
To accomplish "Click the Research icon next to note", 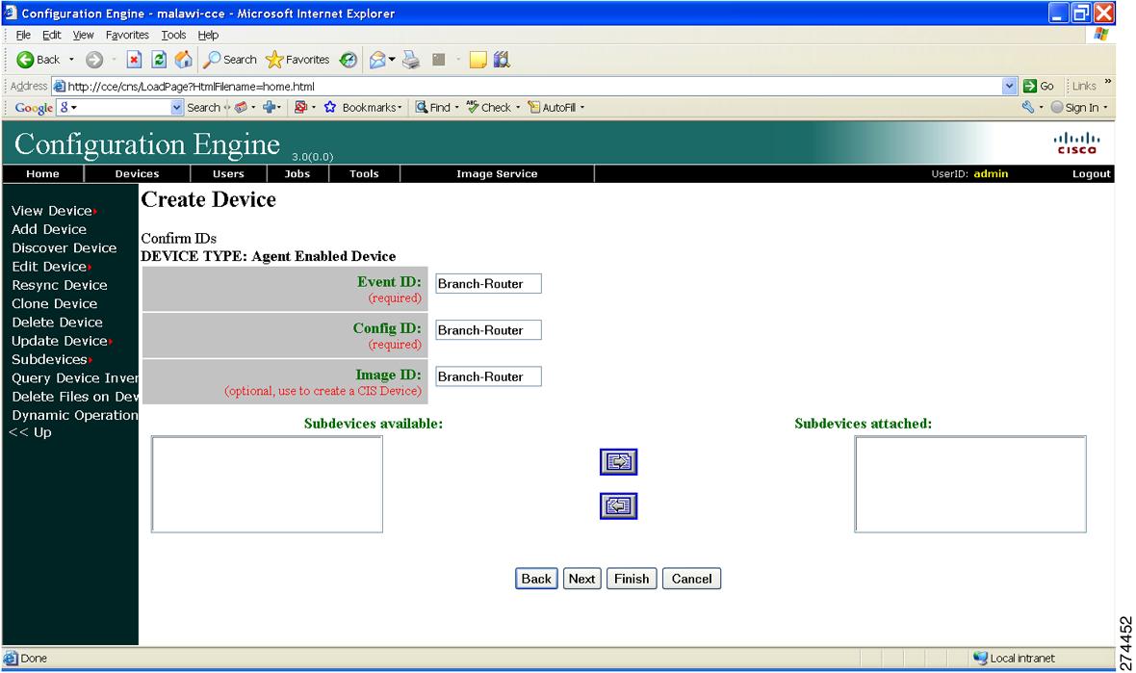I will (502, 60).
